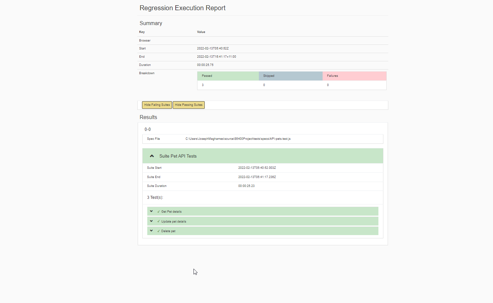This screenshot has width=493, height=303.
Task: Select the Update pet details test label
Action: click(174, 222)
